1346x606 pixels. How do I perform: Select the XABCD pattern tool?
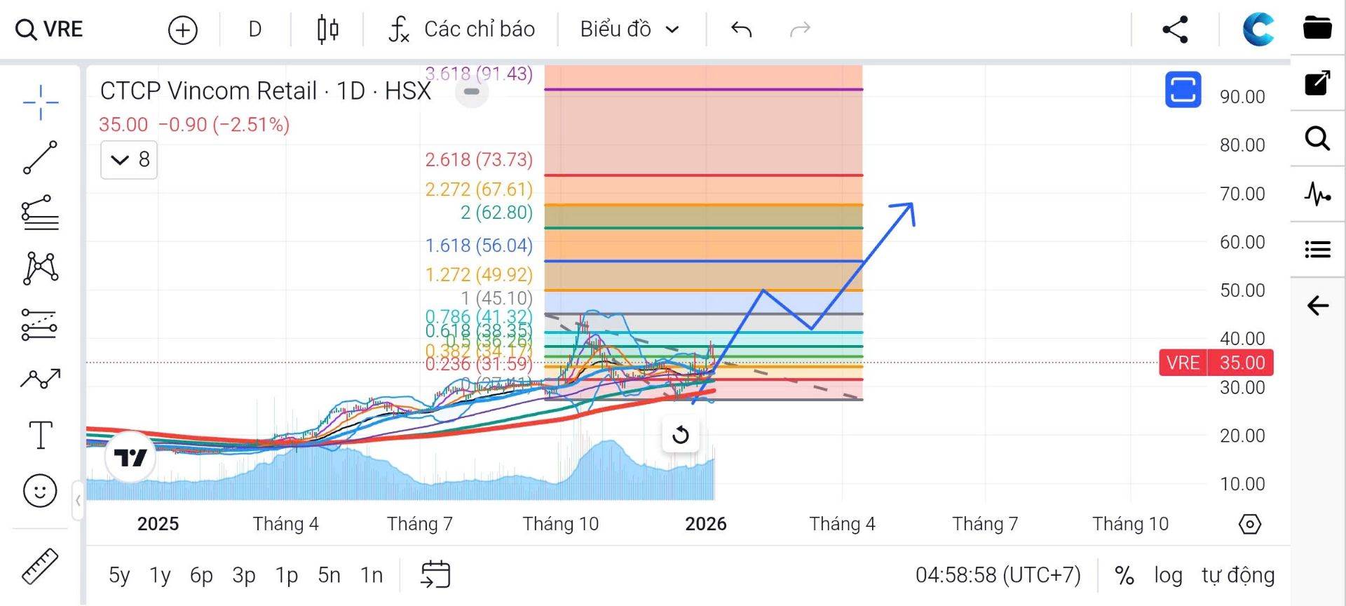[x=41, y=268]
